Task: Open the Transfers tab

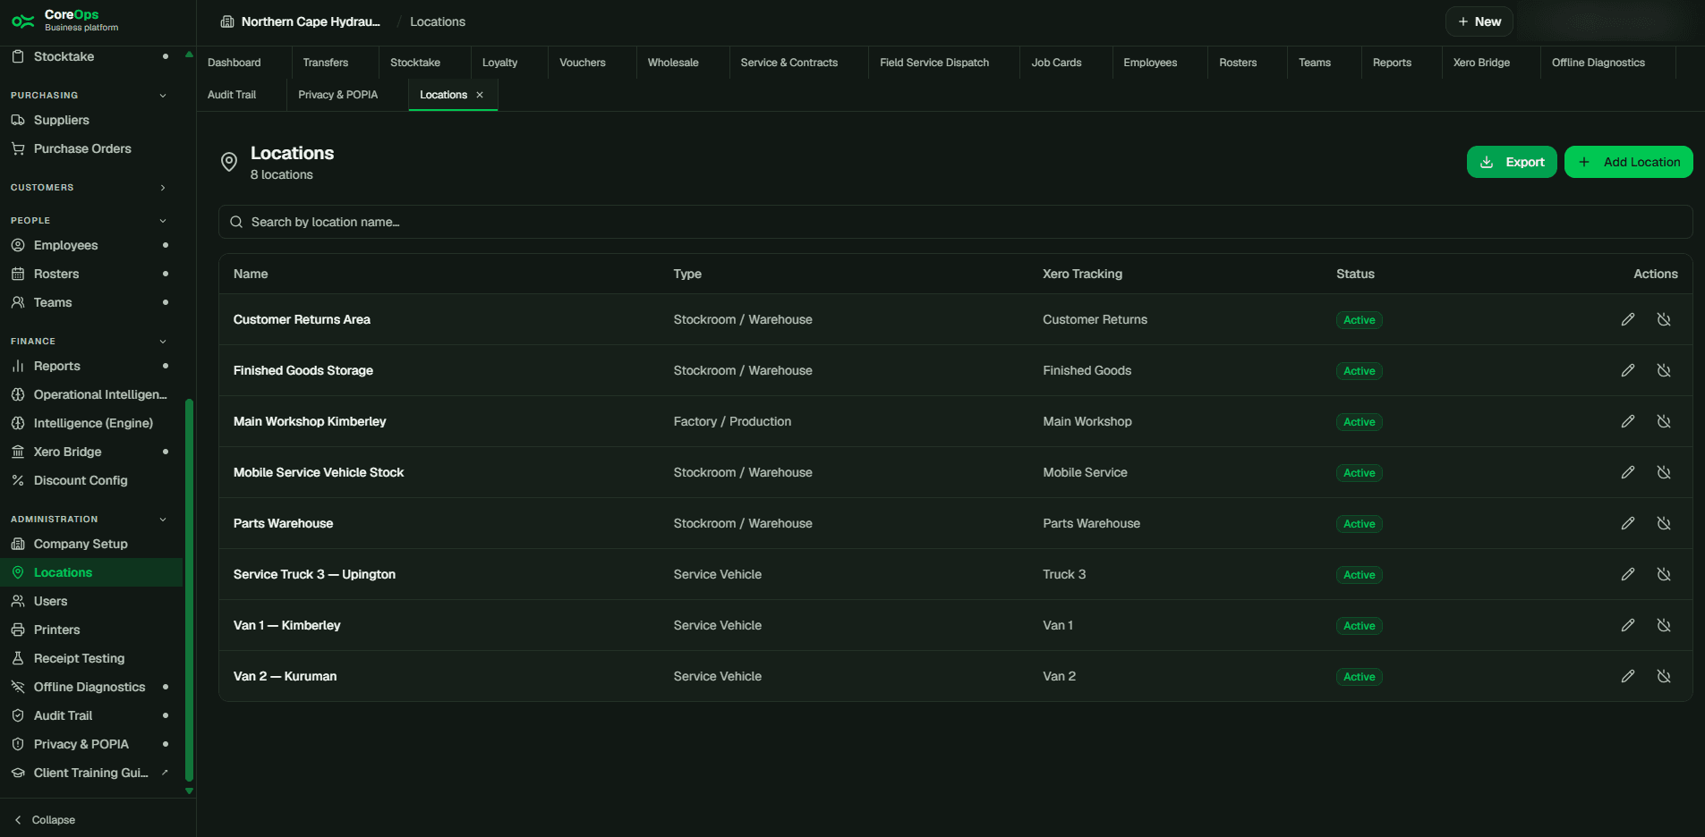Action: point(326,63)
